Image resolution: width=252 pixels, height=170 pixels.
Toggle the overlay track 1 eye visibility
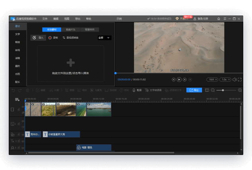coord(23,121)
